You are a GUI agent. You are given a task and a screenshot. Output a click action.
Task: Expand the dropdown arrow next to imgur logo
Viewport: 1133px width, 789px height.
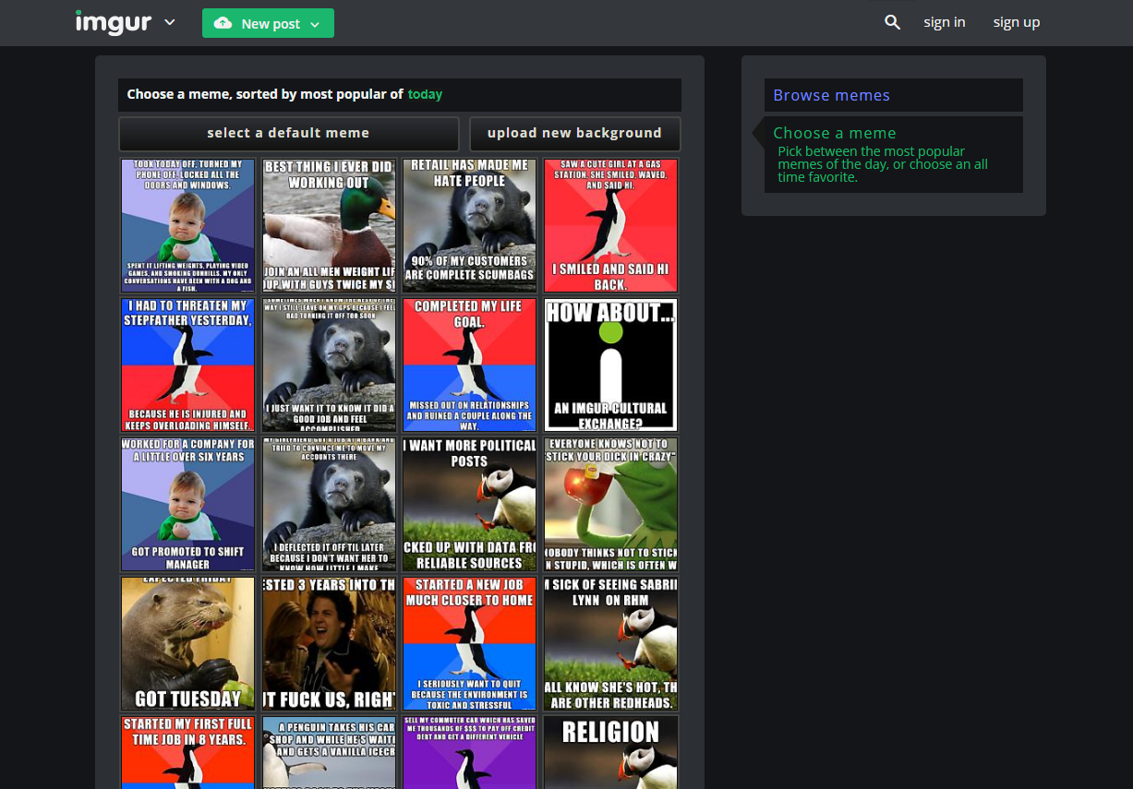click(169, 23)
